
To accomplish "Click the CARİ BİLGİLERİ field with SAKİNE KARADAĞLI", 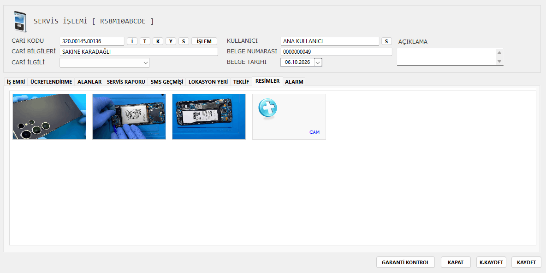I will point(139,52).
